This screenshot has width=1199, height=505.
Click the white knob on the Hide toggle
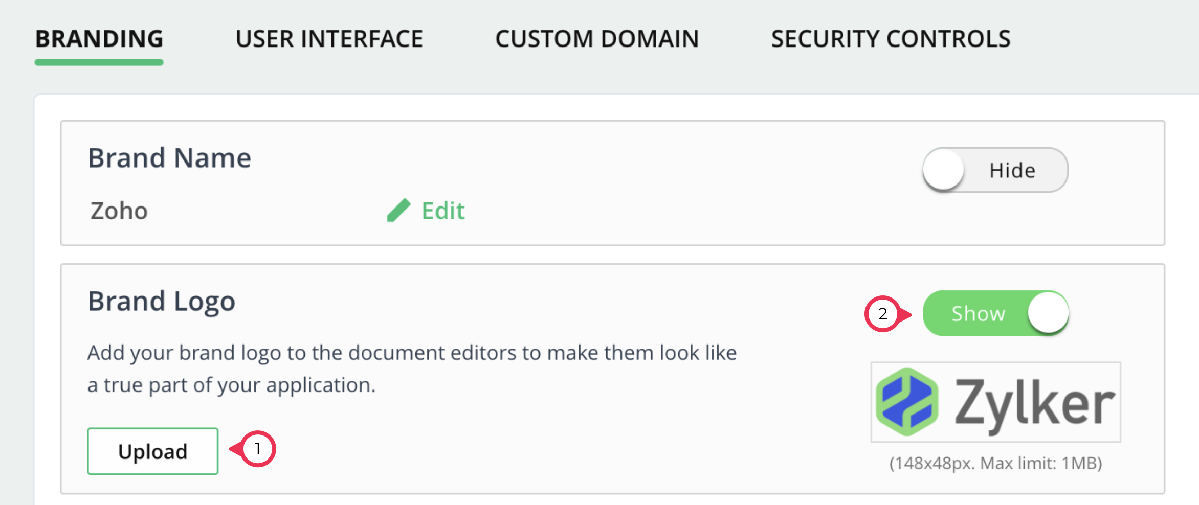(x=944, y=170)
